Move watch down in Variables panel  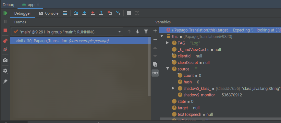[155, 56]
